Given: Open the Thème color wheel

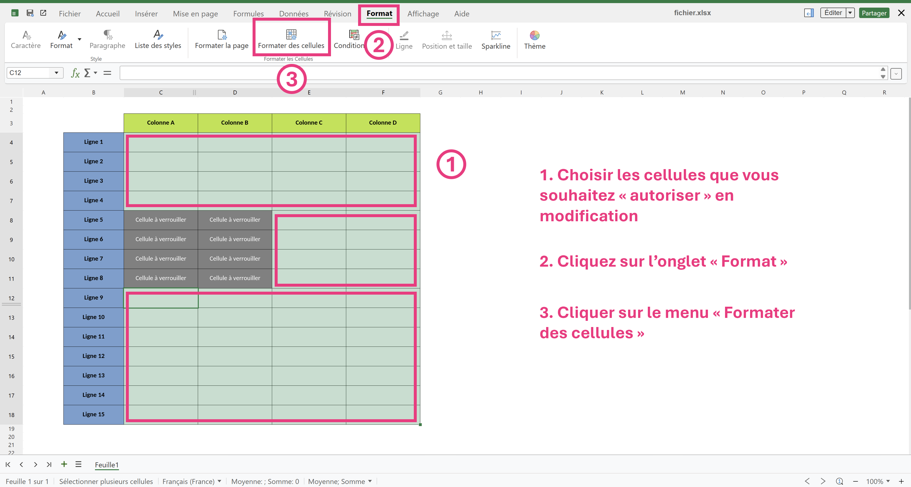Looking at the screenshot, I should (534, 35).
